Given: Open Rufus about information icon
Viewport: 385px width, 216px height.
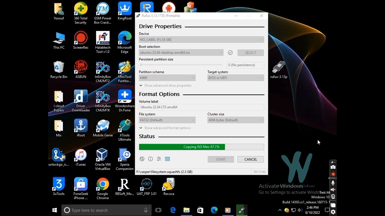Looking at the screenshot, I should click(x=150, y=159).
